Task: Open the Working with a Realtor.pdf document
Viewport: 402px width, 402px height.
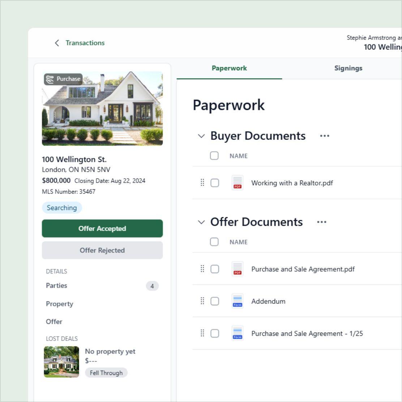Action: point(292,183)
